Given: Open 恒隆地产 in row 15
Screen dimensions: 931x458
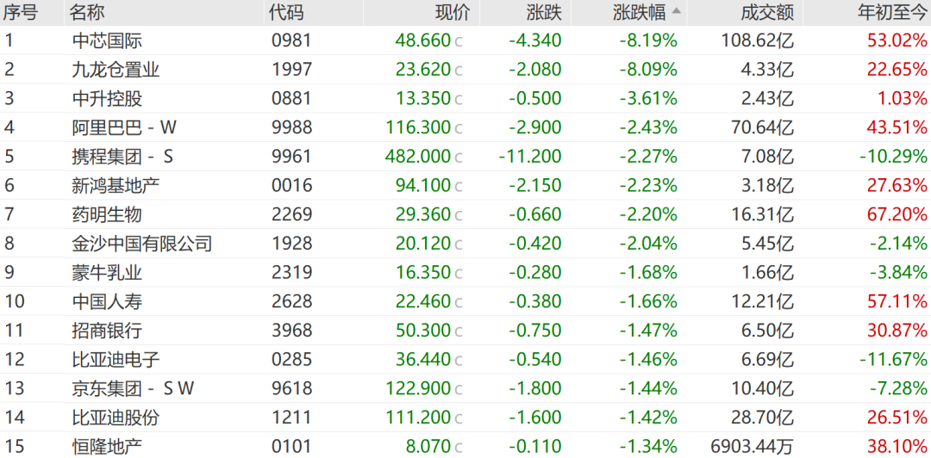Looking at the screenshot, I should pos(465,445).
